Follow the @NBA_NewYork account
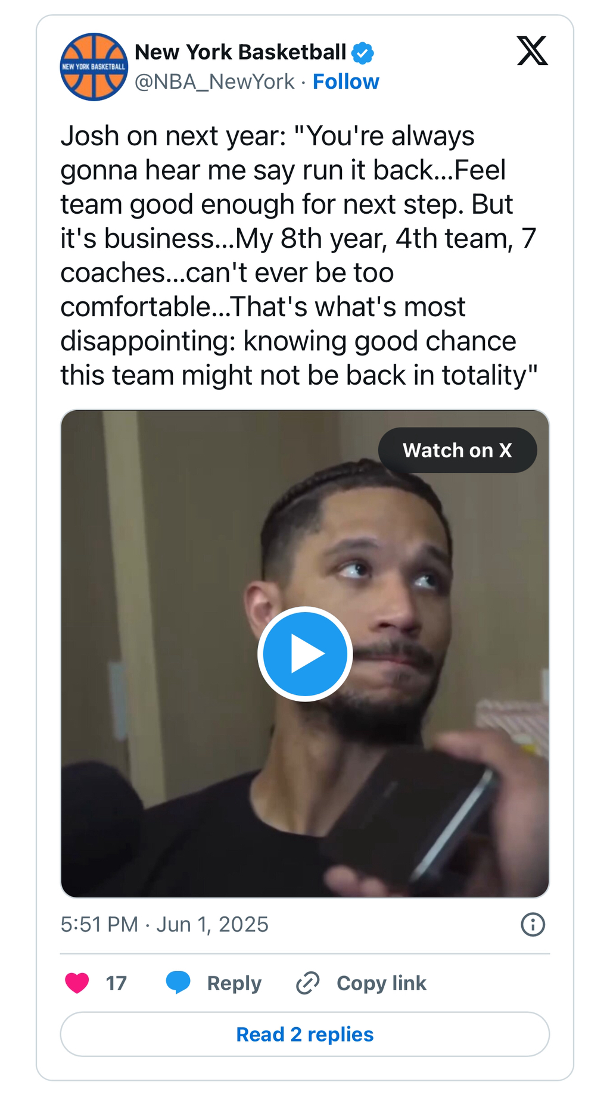Viewport: 610px width, 1104px height. point(346,82)
